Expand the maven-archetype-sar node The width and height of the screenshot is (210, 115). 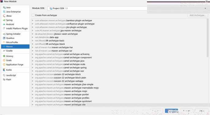coord(32,51)
